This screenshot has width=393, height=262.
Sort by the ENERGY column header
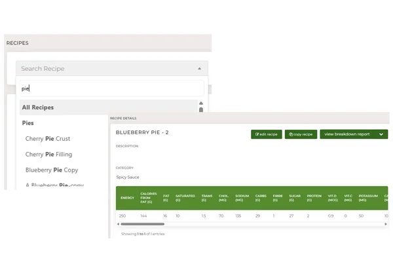pyautogui.click(x=127, y=198)
